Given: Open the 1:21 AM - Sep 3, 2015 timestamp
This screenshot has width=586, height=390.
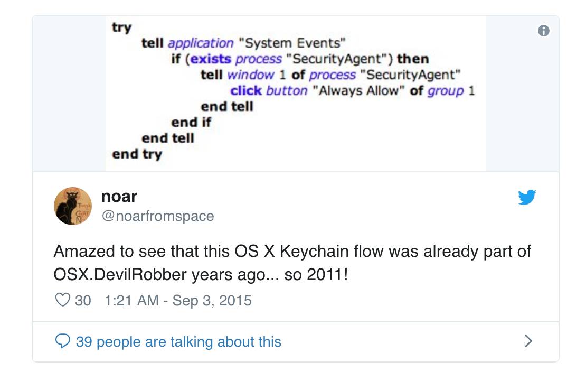Looking at the screenshot, I should [x=178, y=301].
